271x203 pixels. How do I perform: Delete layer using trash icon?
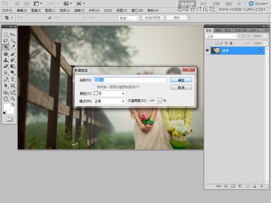262,186
